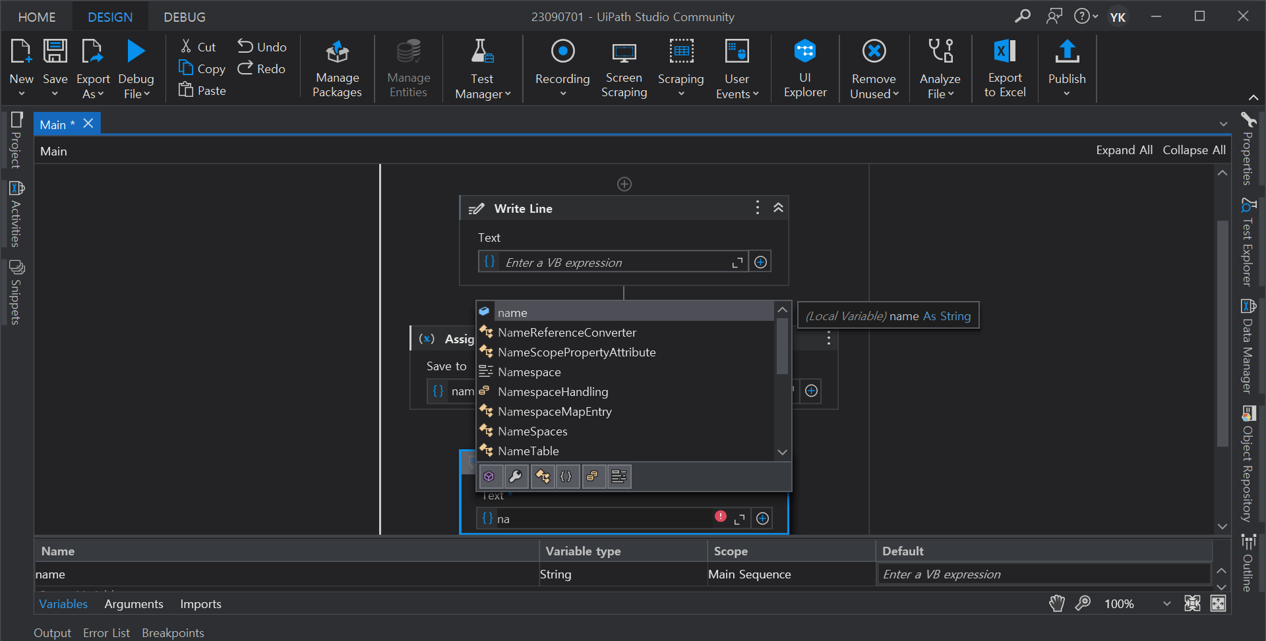Click the New file icon
Image resolution: width=1266 pixels, height=641 pixels.
coord(21,51)
